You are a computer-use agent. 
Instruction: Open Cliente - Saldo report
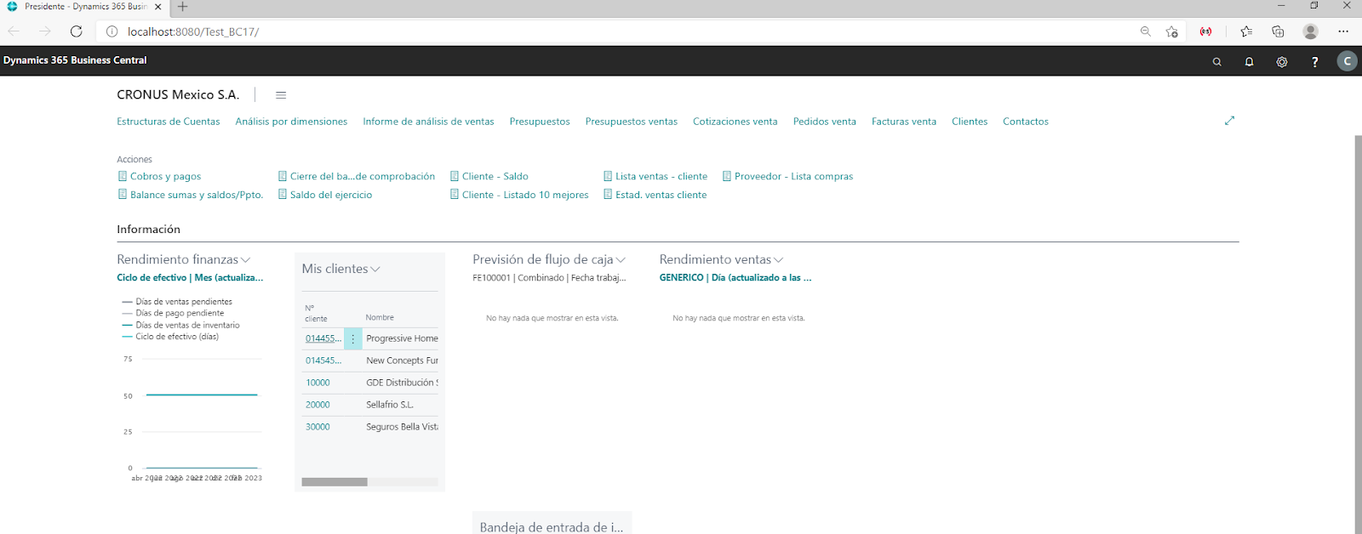(x=489, y=176)
